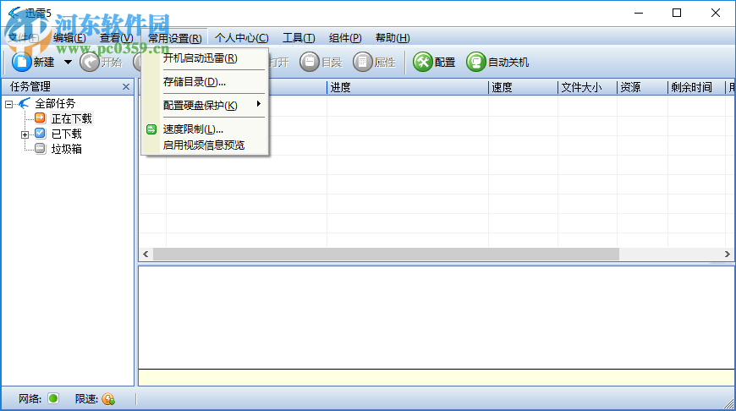Click the speed limit (限速) status icon

pos(108,399)
